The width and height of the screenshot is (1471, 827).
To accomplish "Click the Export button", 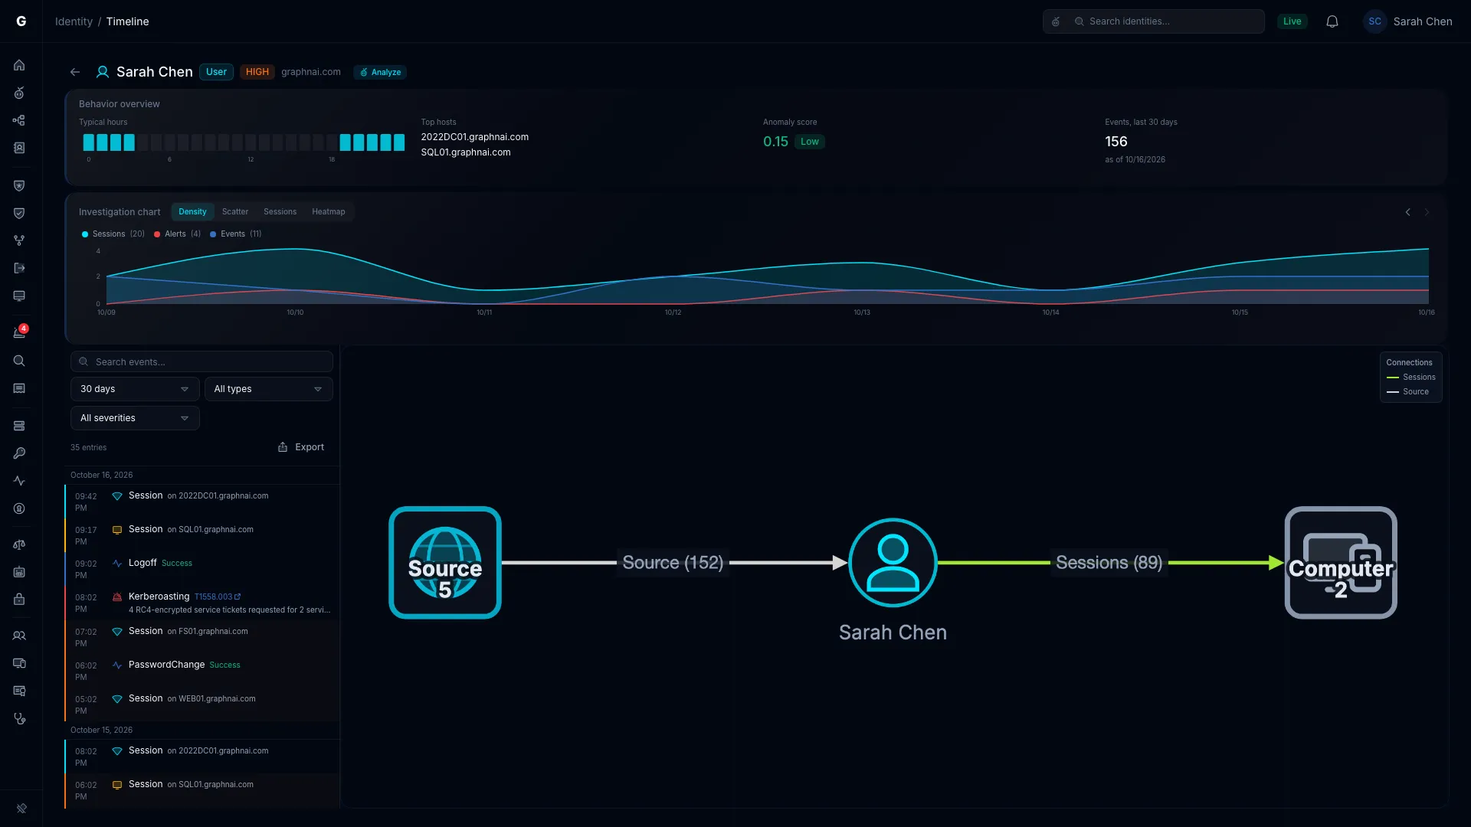I will 301,447.
